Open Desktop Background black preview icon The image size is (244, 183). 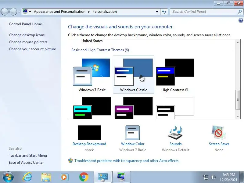(x=89, y=133)
